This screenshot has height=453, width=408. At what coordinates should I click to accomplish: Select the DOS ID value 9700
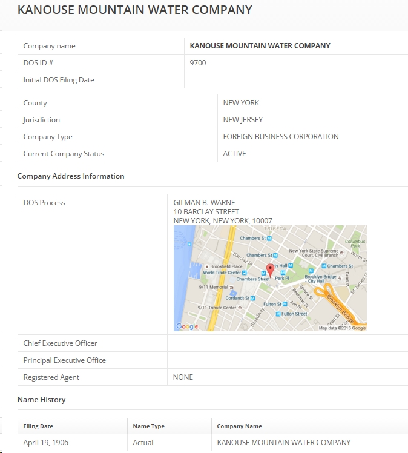pos(198,63)
